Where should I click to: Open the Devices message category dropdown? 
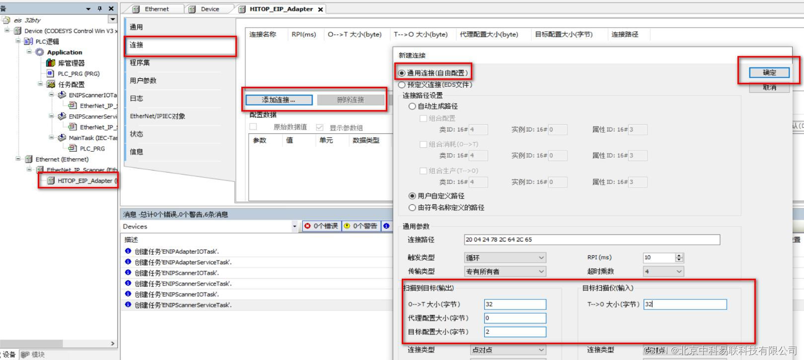[x=294, y=227]
